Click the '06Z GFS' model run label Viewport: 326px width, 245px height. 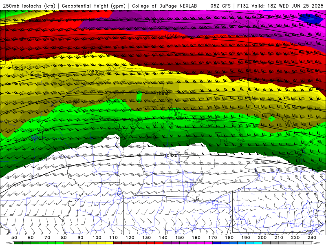tap(220, 6)
